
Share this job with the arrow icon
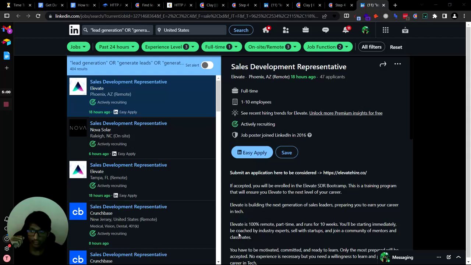pyautogui.click(x=383, y=64)
